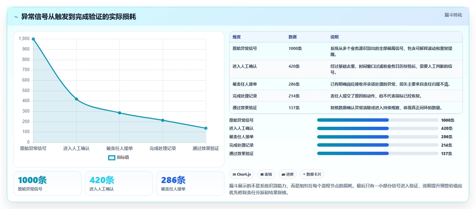Toggle the 指标值 legend swatch
Viewport: 476px width, 209px height.
click(112, 157)
